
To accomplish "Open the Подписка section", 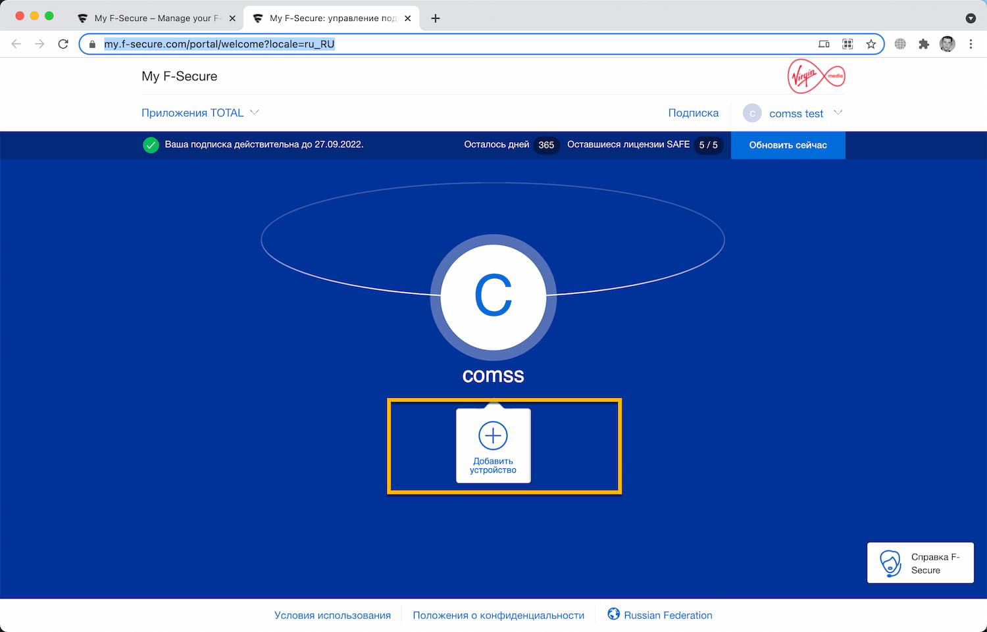I will [x=694, y=112].
